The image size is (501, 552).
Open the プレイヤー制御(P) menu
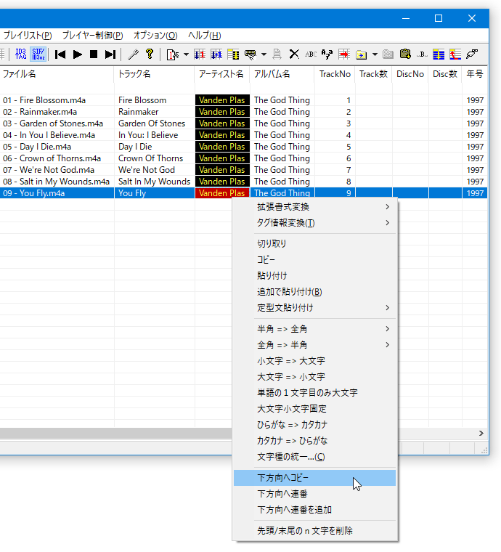[x=92, y=36]
